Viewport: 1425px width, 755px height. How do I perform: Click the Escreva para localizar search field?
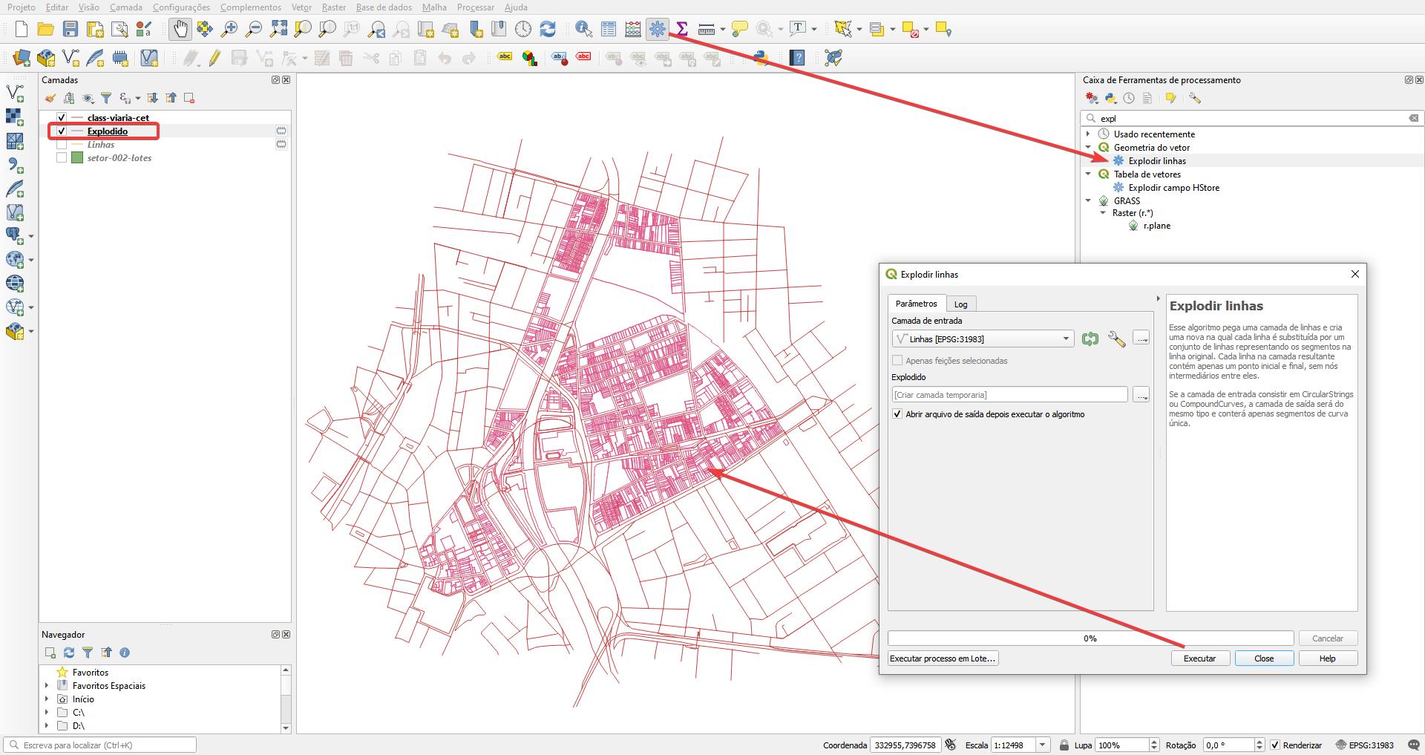[x=104, y=745]
